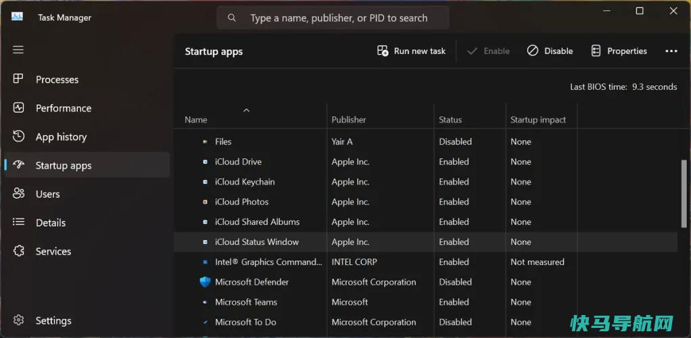
Task: Click the Disable circle-slash icon
Action: coord(532,51)
